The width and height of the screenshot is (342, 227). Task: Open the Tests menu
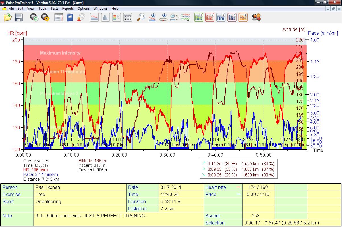tap(54, 9)
